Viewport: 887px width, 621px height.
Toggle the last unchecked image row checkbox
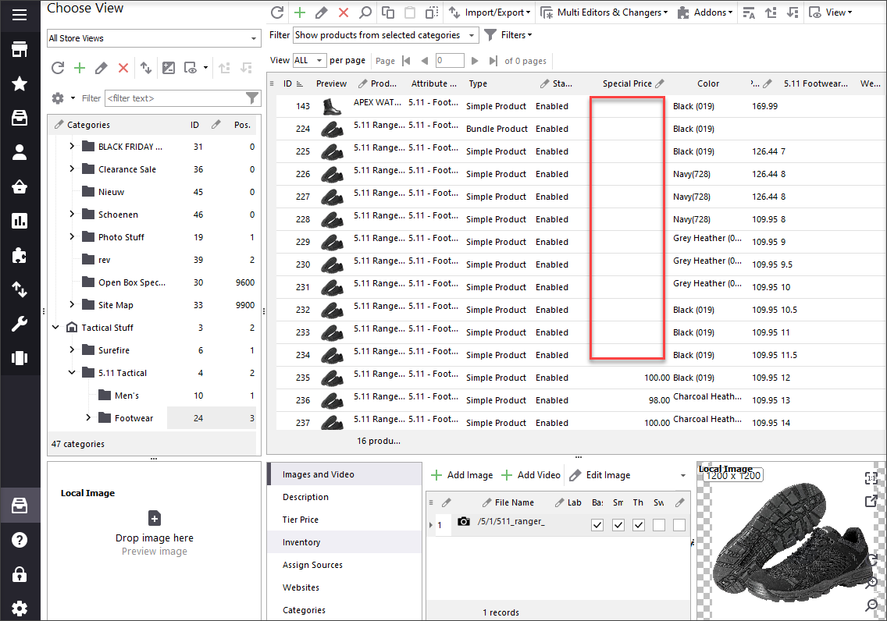pyautogui.click(x=679, y=525)
